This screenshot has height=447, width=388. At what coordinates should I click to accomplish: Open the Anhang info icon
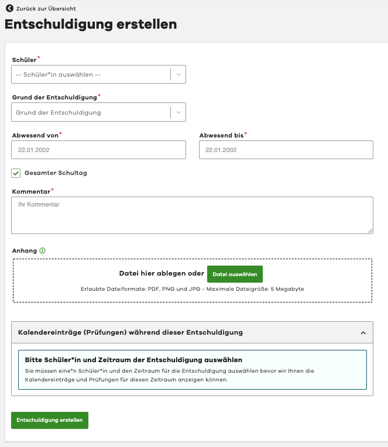[x=42, y=251]
